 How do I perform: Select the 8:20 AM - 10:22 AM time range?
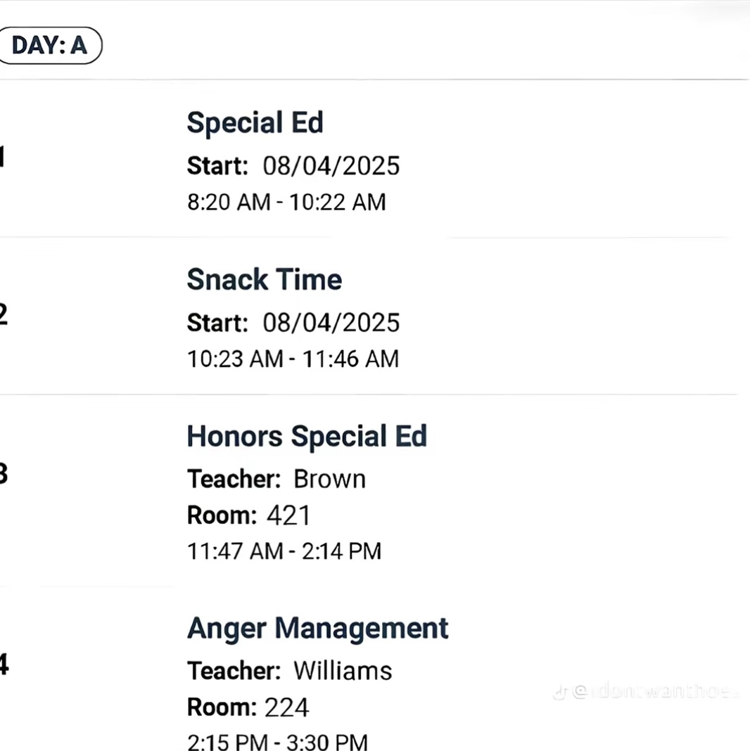(x=286, y=202)
